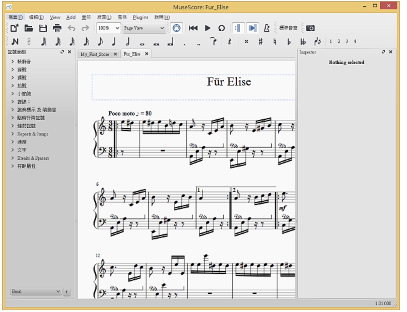Add double augmentation dot
This screenshot has width=407, height=312.
[199, 44]
